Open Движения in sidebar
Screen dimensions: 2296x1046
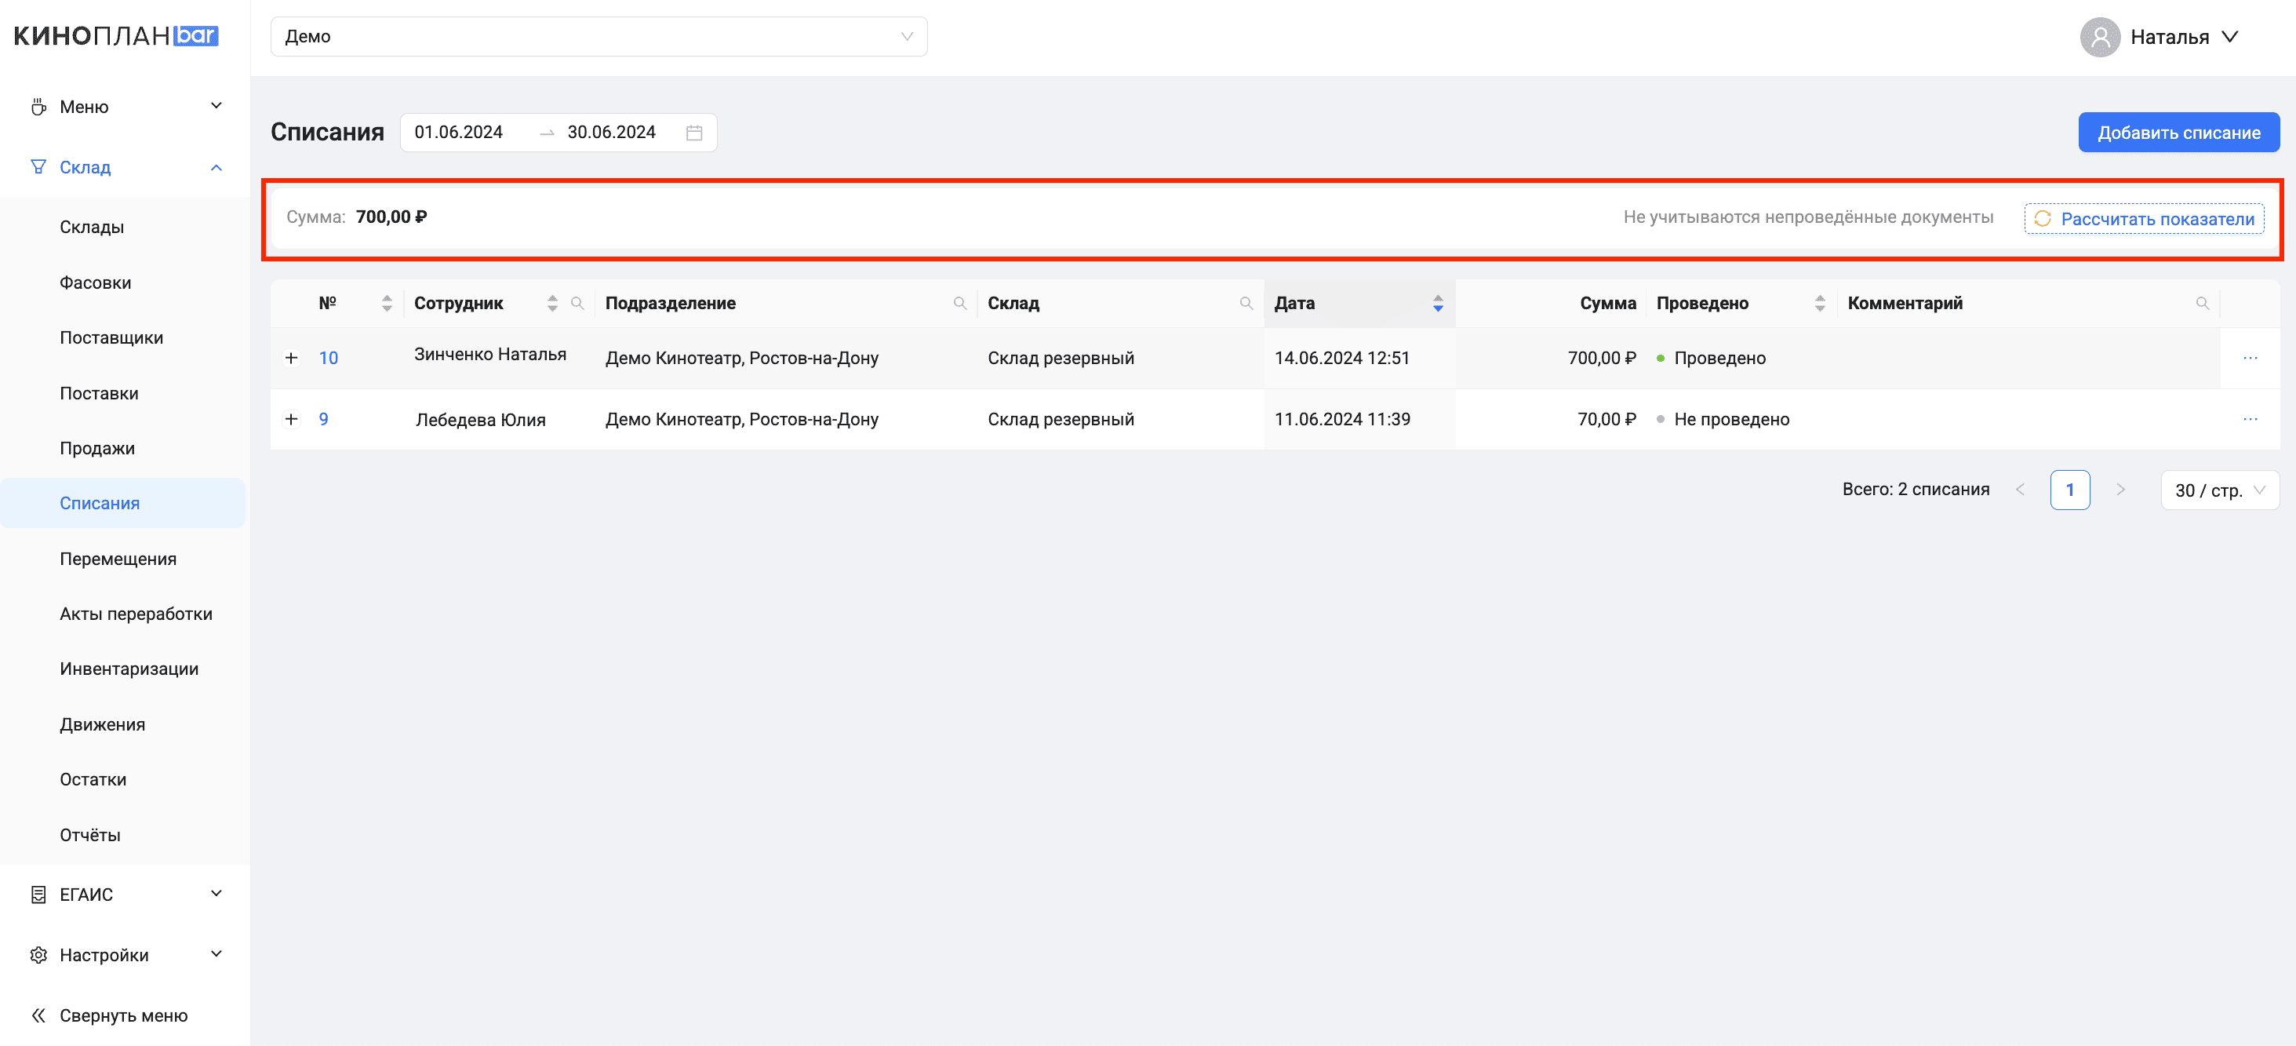103,724
